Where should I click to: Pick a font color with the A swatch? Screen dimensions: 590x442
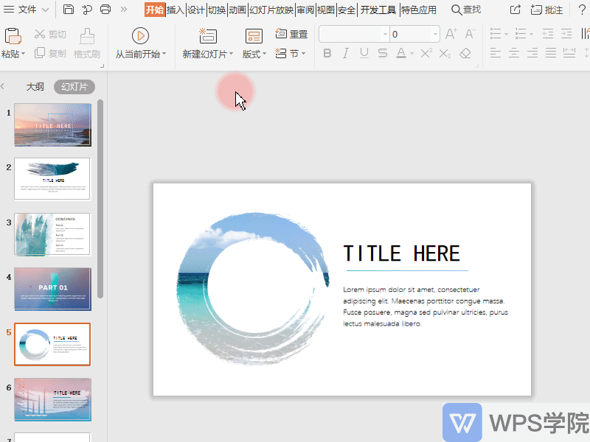click(x=400, y=52)
